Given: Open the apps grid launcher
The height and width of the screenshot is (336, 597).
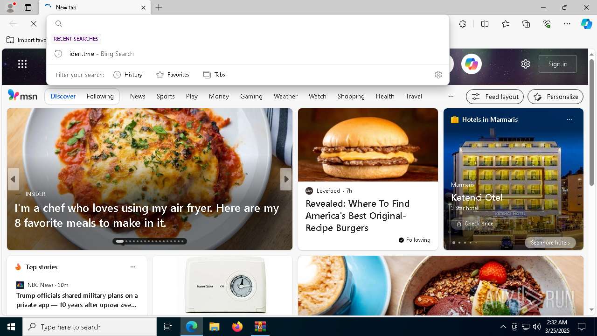Looking at the screenshot, I should pos(22,64).
